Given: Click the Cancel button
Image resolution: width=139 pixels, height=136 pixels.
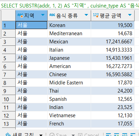Looking at the screenshot, I should (x=89, y=135).
